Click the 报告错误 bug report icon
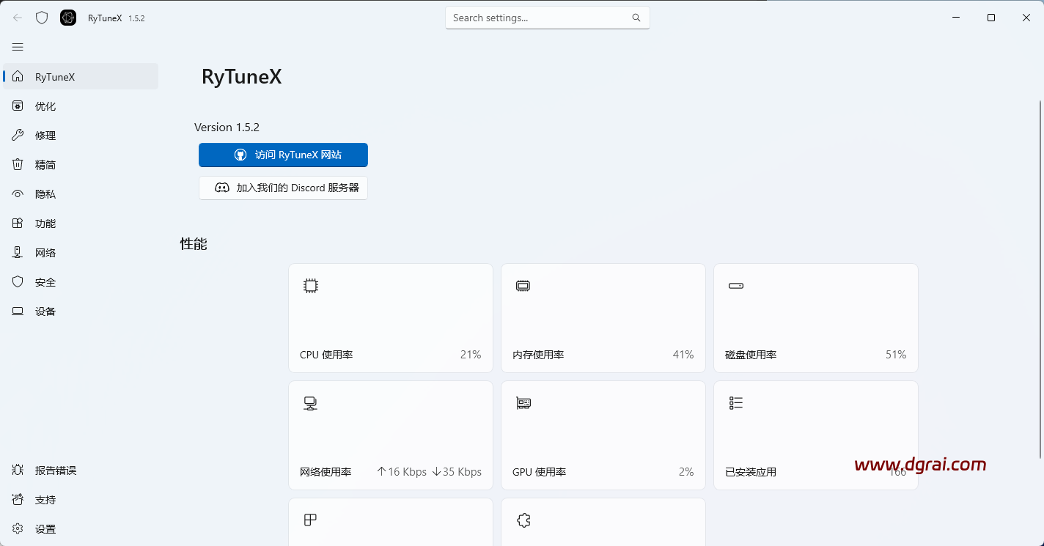1044x546 pixels. (18, 470)
